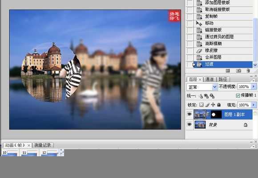Close the 动画(帧) tab with its X
The height and width of the screenshot is (178, 258).
click(x=29, y=145)
